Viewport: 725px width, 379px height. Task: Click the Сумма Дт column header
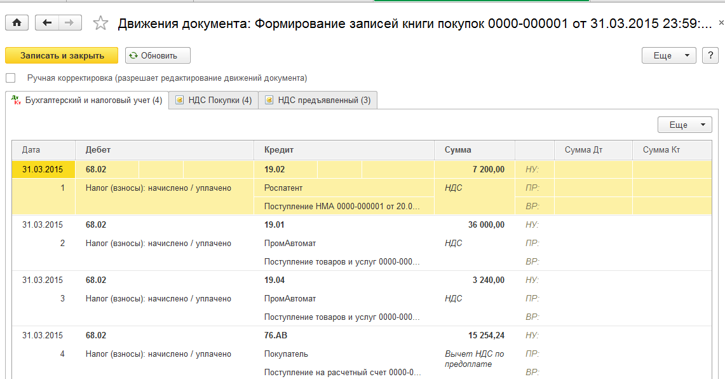click(x=593, y=150)
